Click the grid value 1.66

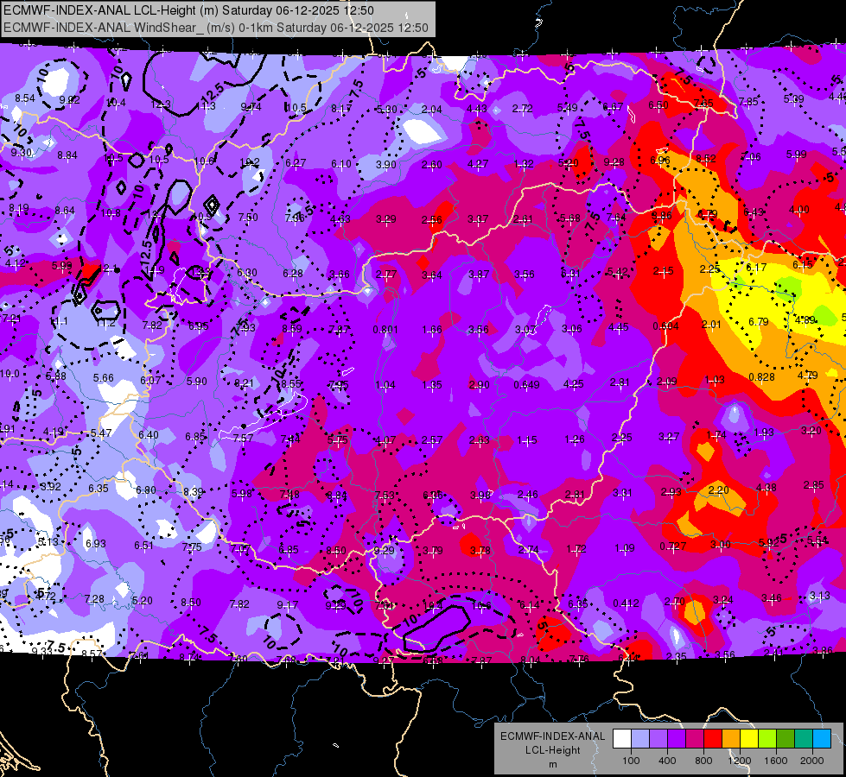pyautogui.click(x=432, y=330)
